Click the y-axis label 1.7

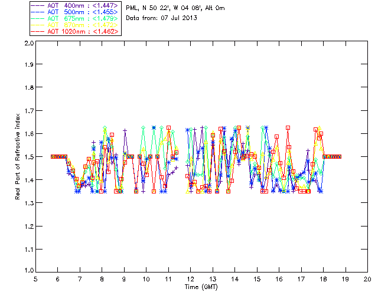(x=29, y=111)
